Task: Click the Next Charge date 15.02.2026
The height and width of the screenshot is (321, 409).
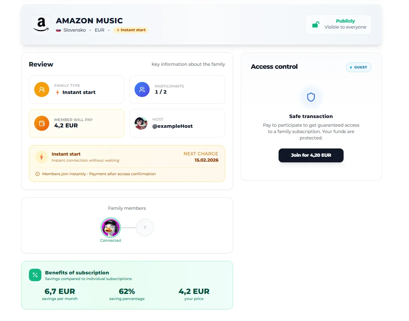Action: pyautogui.click(x=206, y=160)
